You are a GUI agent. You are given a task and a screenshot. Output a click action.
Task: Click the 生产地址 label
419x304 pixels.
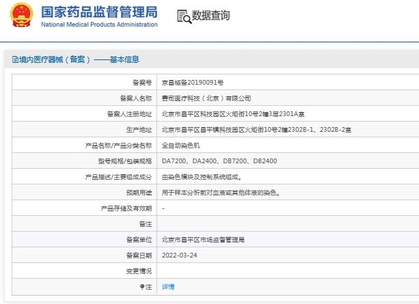(x=139, y=130)
